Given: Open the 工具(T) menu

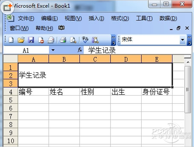Looking at the screenshot, I should (x=144, y=18).
